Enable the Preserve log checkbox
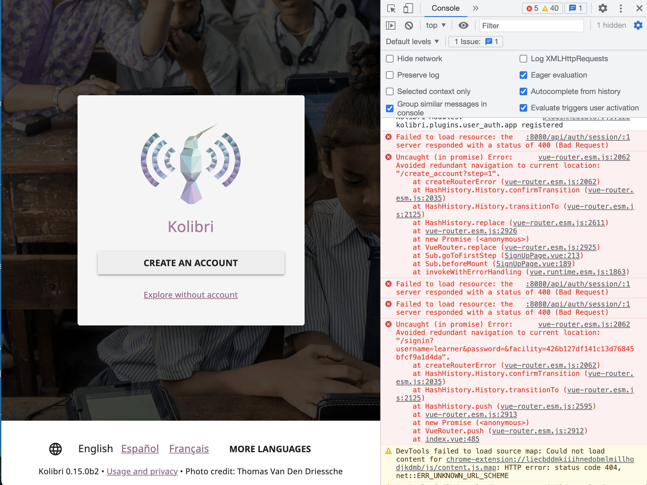Viewport: 647px width, 485px height. click(390, 75)
